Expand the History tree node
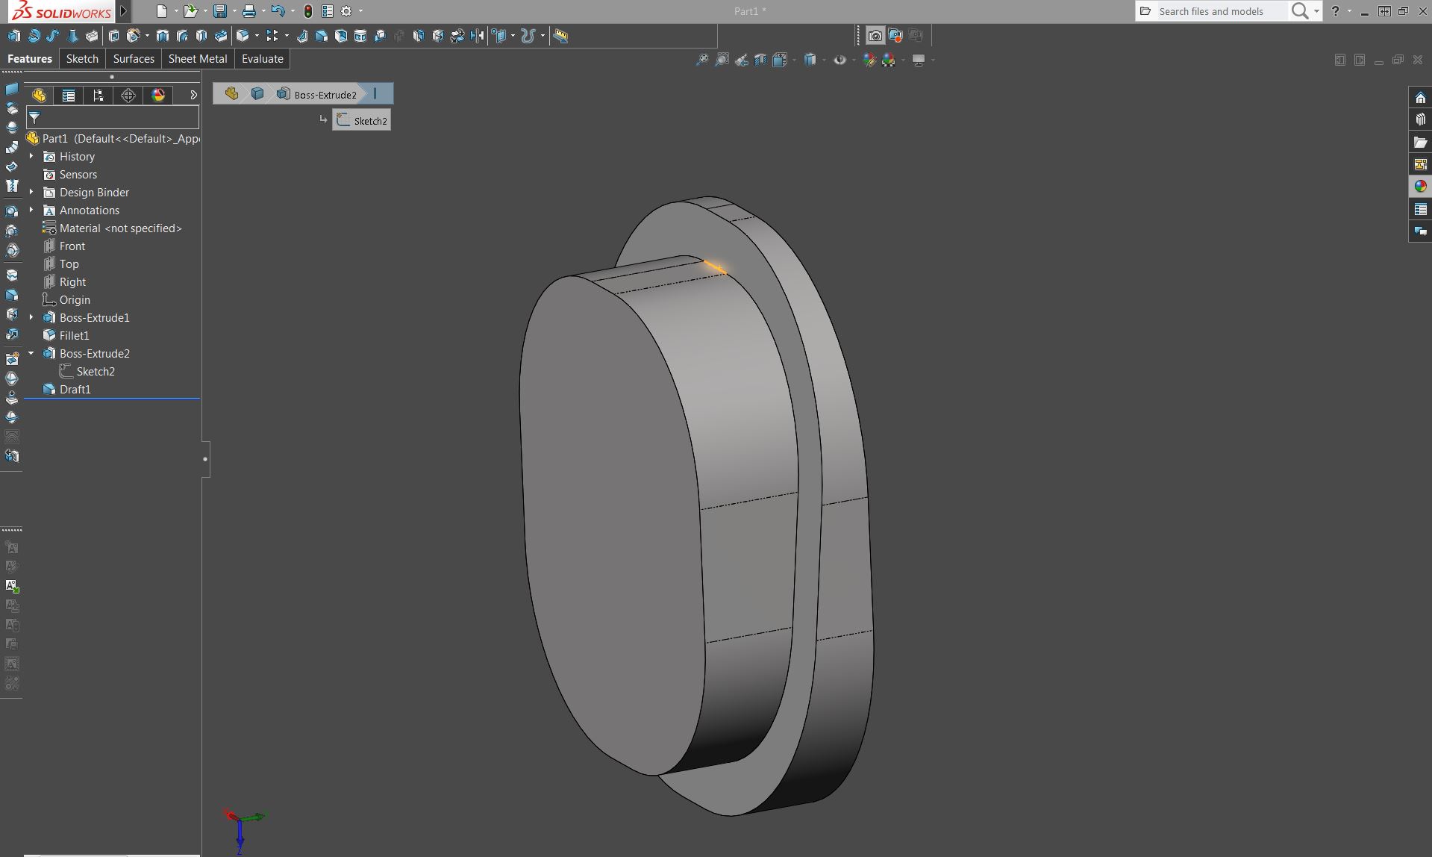The height and width of the screenshot is (857, 1432). pos(31,156)
